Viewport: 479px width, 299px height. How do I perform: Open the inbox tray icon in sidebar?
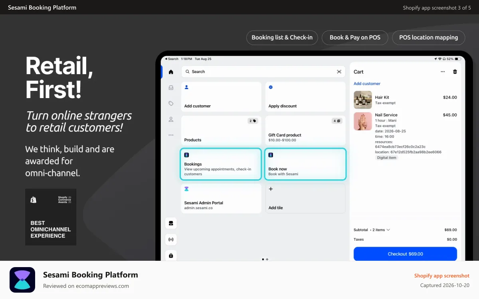point(171,88)
